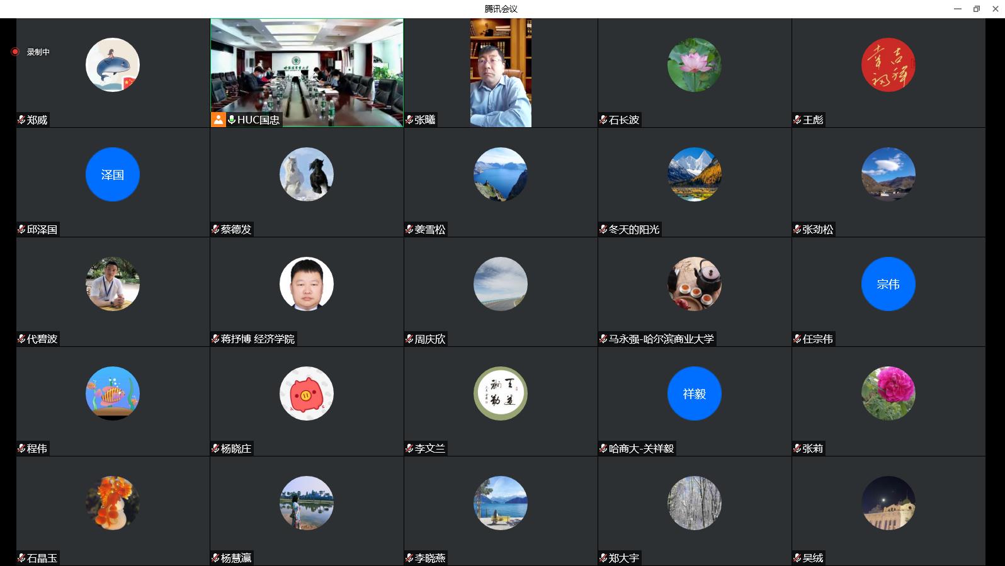Click muted mic icon beside 马永强-哈尔滨商业大学
This screenshot has height=566, width=1005.
(x=603, y=339)
